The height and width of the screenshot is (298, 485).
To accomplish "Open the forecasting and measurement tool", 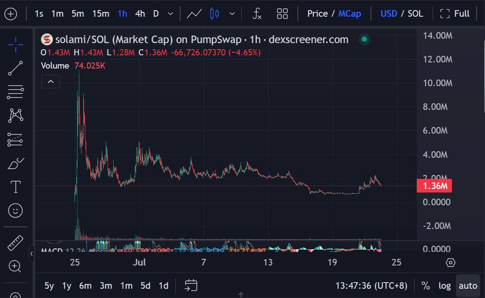I will click(x=15, y=139).
